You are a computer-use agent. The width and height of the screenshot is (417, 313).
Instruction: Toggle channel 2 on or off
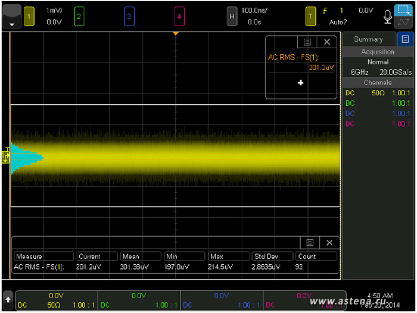(79, 17)
